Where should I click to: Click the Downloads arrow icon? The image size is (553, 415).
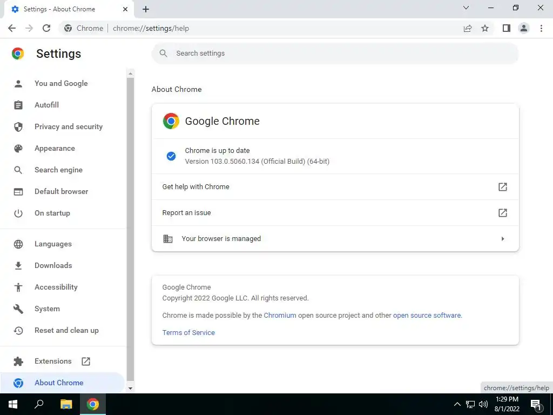coord(18,265)
